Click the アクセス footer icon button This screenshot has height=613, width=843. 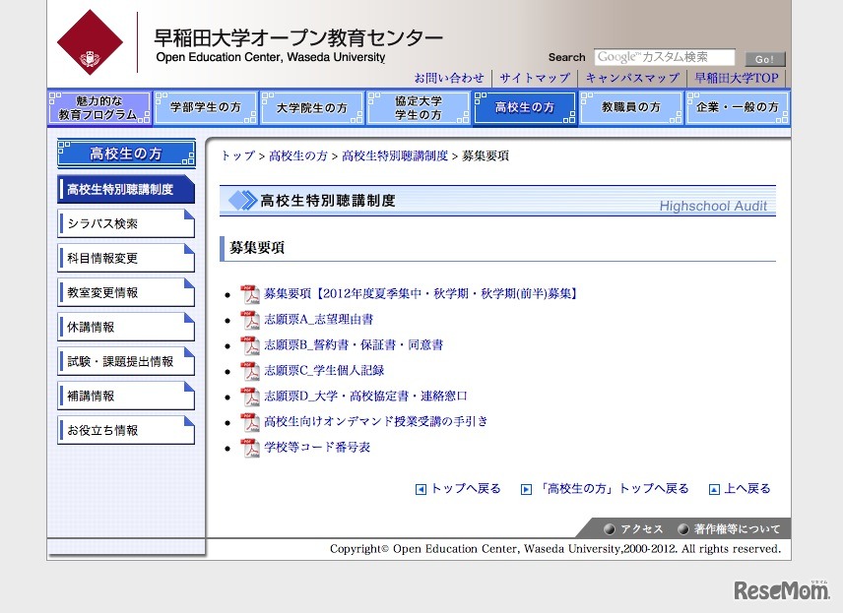pos(635,527)
